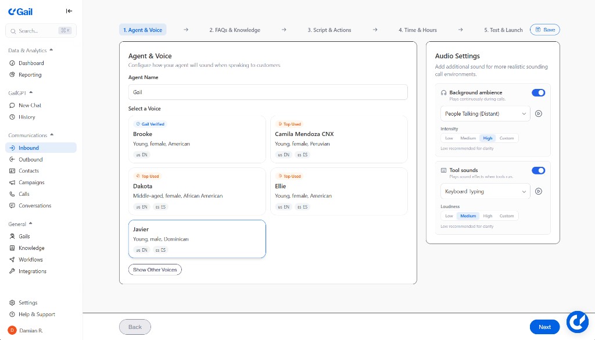The height and width of the screenshot is (340, 595).
Task: Open the Gail chat bubble icon
Action: (x=578, y=321)
